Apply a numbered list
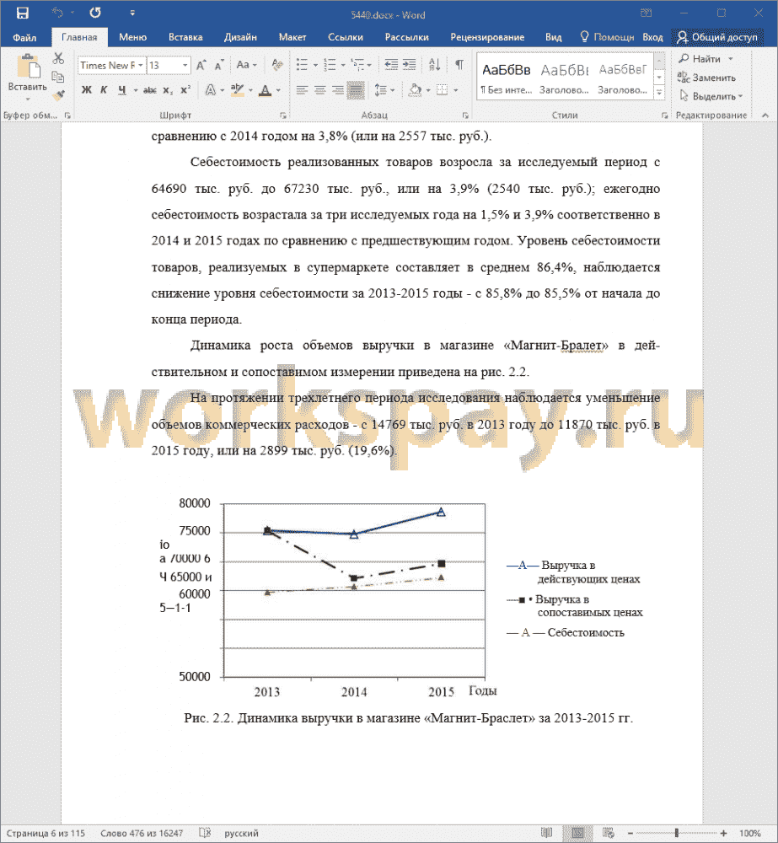Image resolution: width=778 pixels, height=843 pixels. click(330, 65)
